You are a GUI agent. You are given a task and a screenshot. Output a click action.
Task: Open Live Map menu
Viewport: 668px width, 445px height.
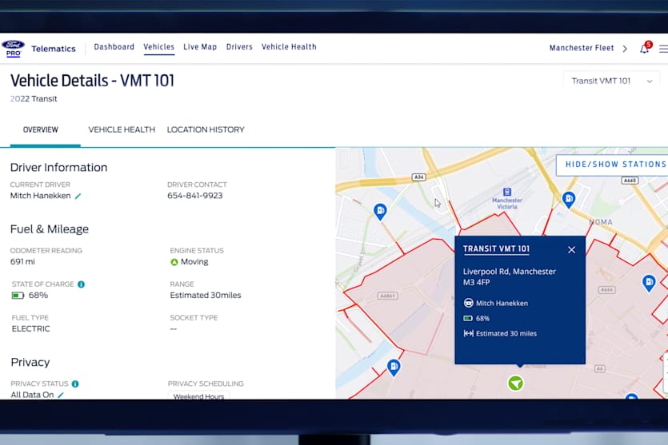click(200, 47)
